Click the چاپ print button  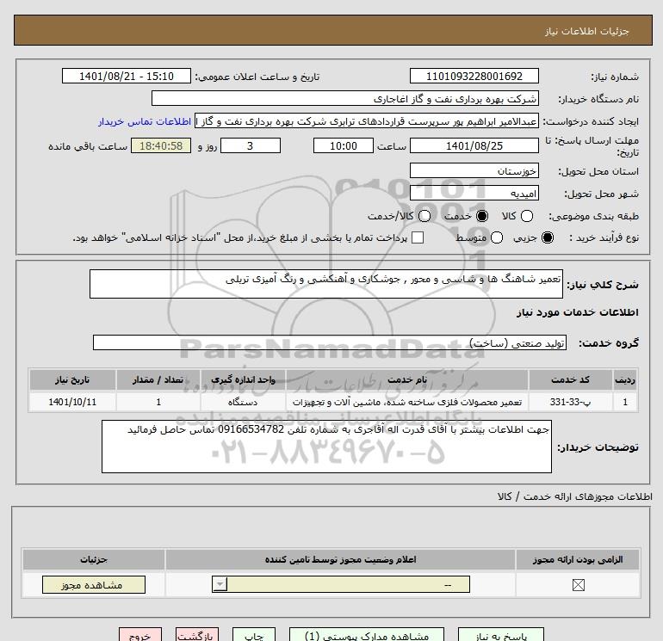point(254,635)
